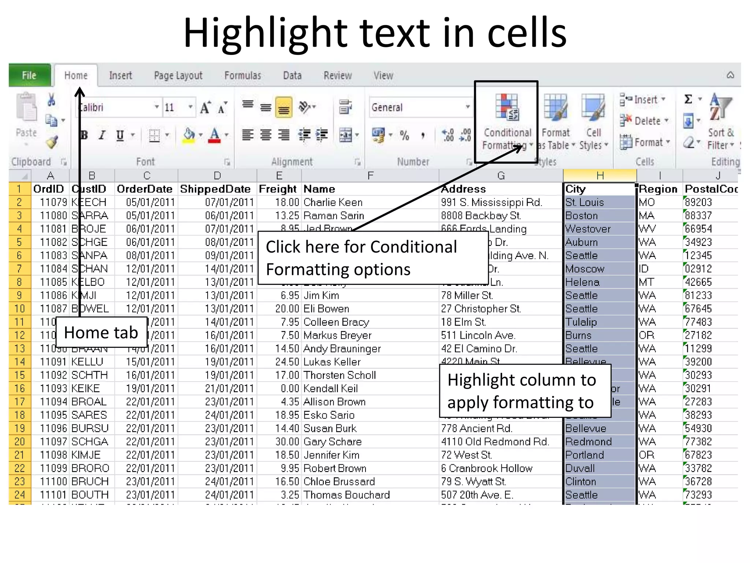This screenshot has height=563, width=750.
Task: Select column H header
Action: 599,176
